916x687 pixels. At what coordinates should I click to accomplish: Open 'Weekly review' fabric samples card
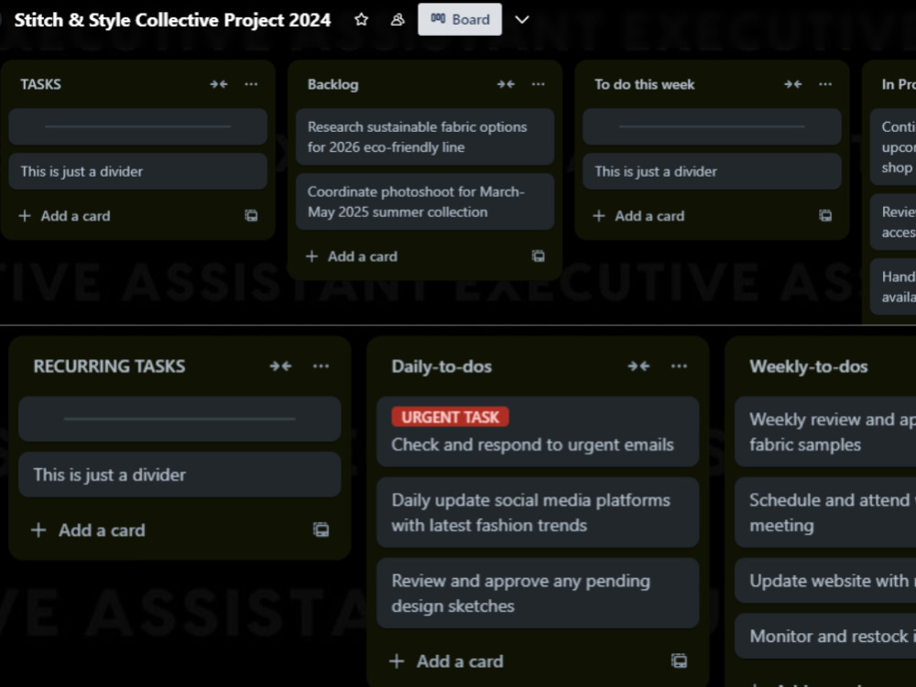click(825, 431)
